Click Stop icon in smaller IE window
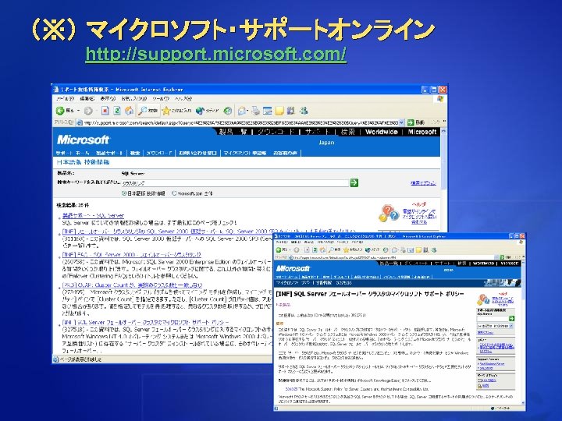The image size is (562, 421). [307, 250]
